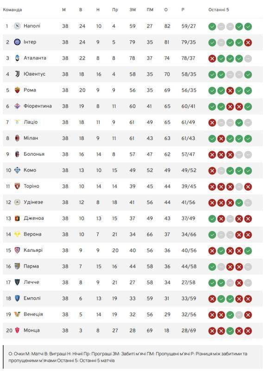Click the ЗМ column header
The image size is (266, 371).
click(133, 10)
